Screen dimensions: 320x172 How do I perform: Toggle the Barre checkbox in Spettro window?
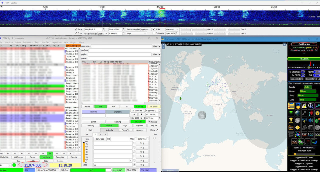(76, 29)
